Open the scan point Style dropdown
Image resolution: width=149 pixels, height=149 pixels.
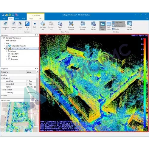[x=35, y=26]
